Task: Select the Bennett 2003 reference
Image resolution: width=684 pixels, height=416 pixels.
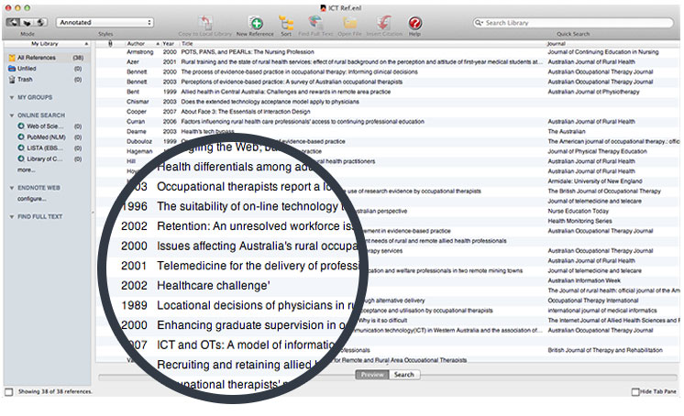Action: click(x=387, y=82)
